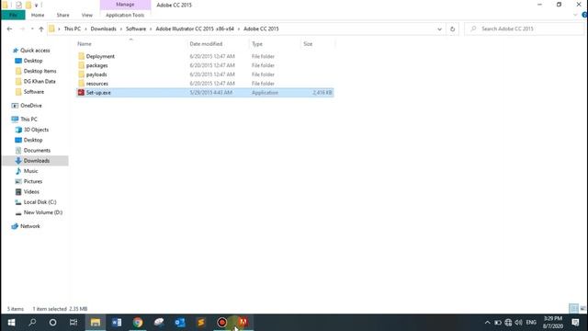Image resolution: width=588 pixels, height=331 pixels.
Task: Open File Explorer taskbar button
Action: 96,323
